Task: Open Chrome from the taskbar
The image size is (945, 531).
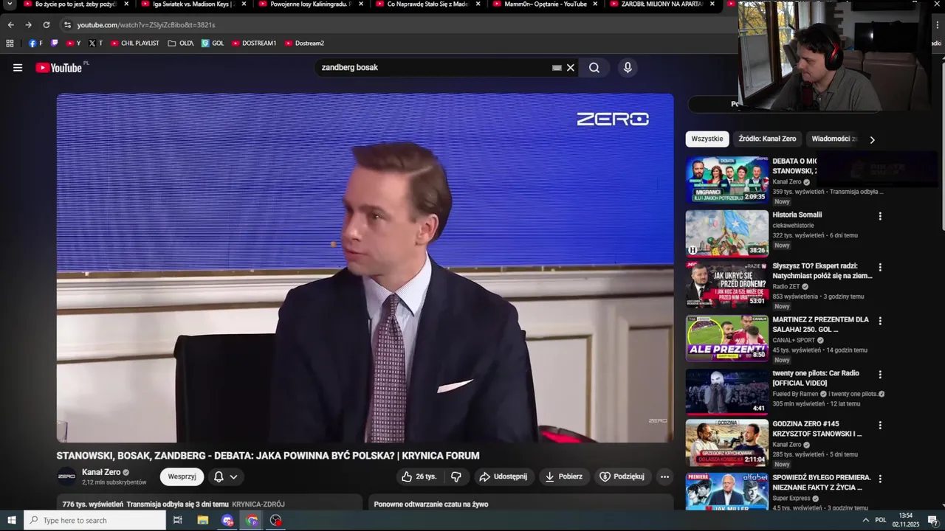Action: 252,520
